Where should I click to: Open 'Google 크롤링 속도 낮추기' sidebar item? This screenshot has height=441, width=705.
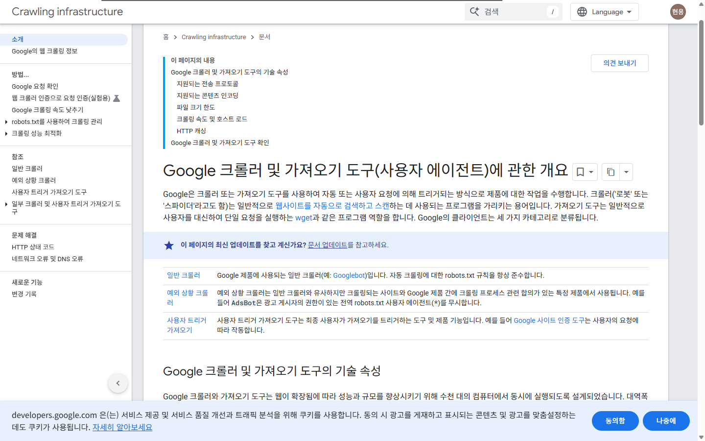click(x=47, y=110)
